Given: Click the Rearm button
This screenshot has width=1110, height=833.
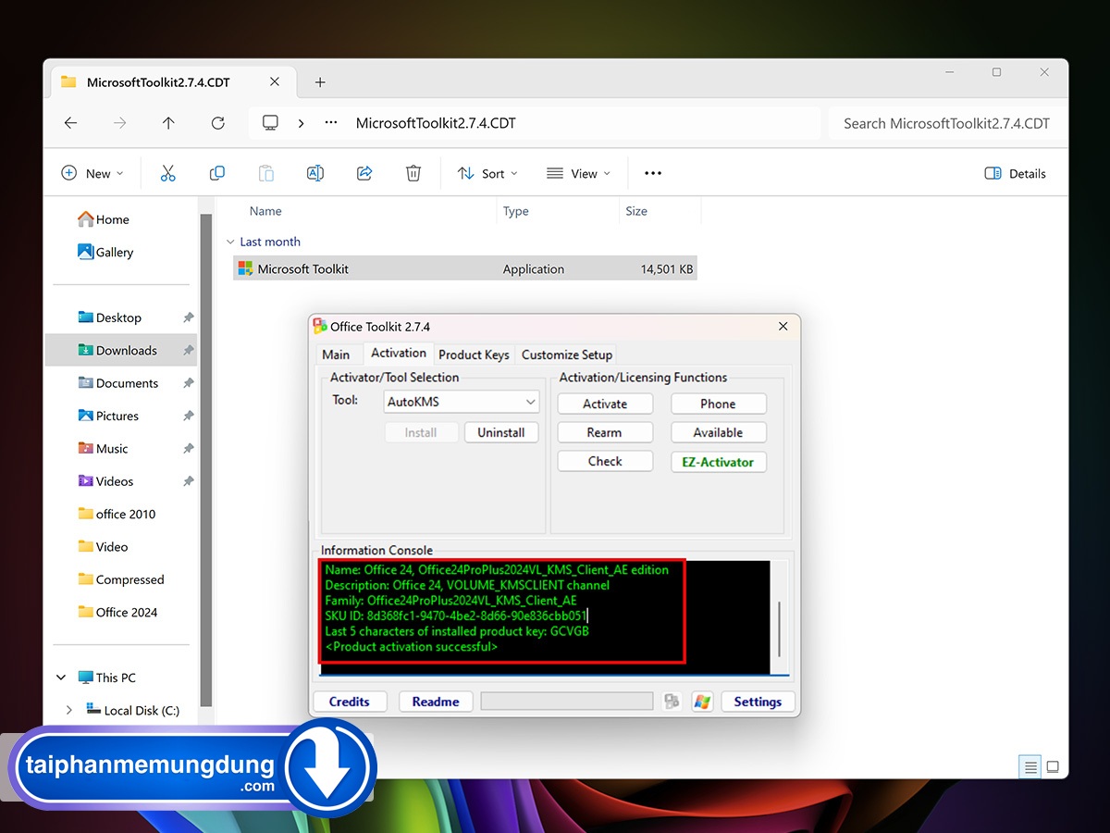Looking at the screenshot, I should 605,432.
